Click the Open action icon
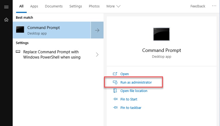 coord(115,74)
